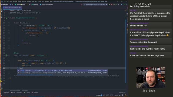Change indent setting 4 spaces
Image resolution: width=173 pixels, height=97 pixels.
coord(116,95)
